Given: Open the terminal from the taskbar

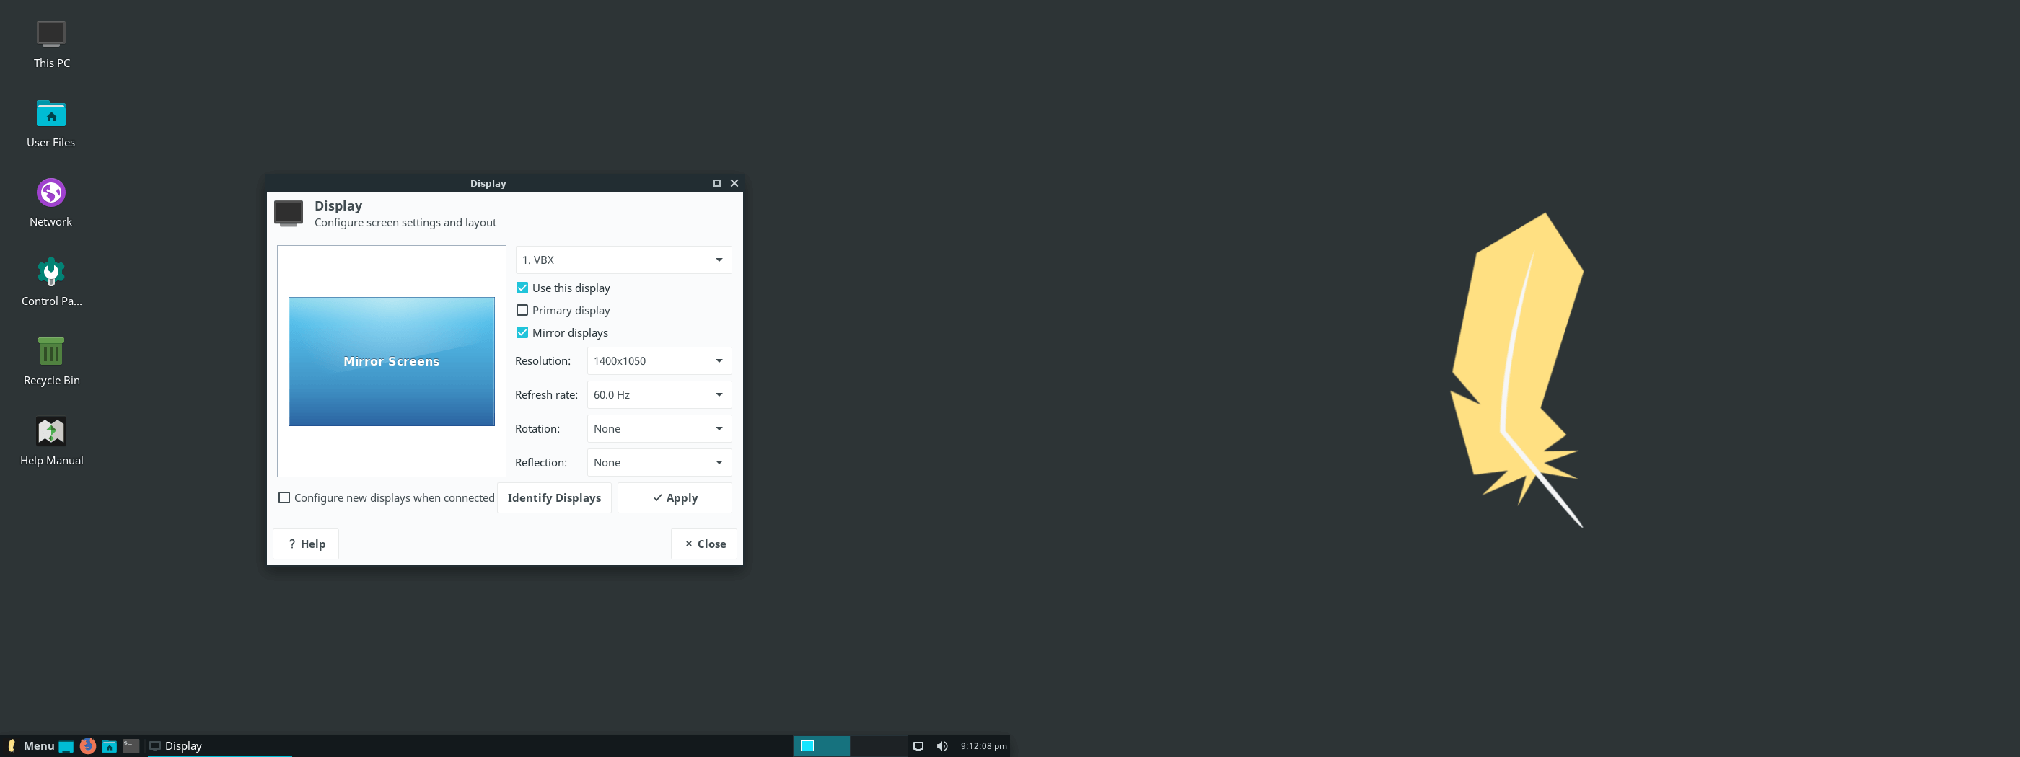Looking at the screenshot, I should point(131,745).
